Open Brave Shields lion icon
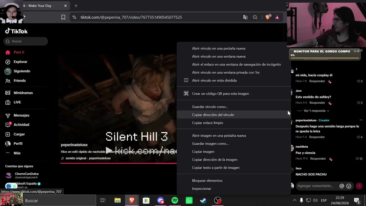 coord(268,17)
